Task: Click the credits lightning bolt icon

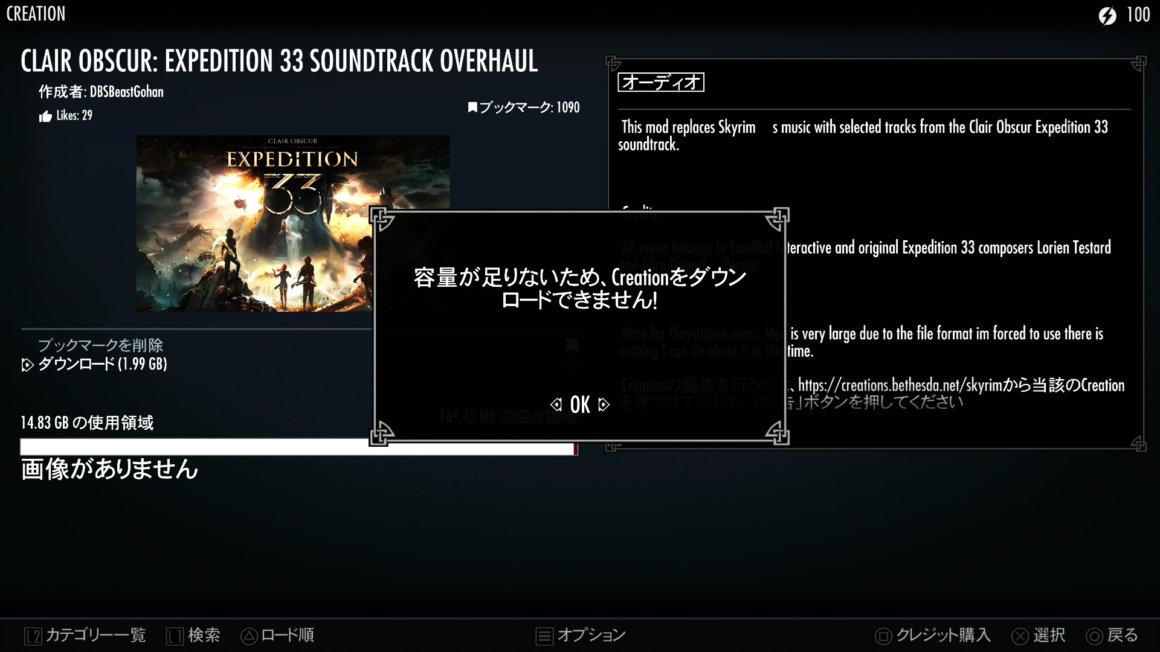Action: point(1107,16)
